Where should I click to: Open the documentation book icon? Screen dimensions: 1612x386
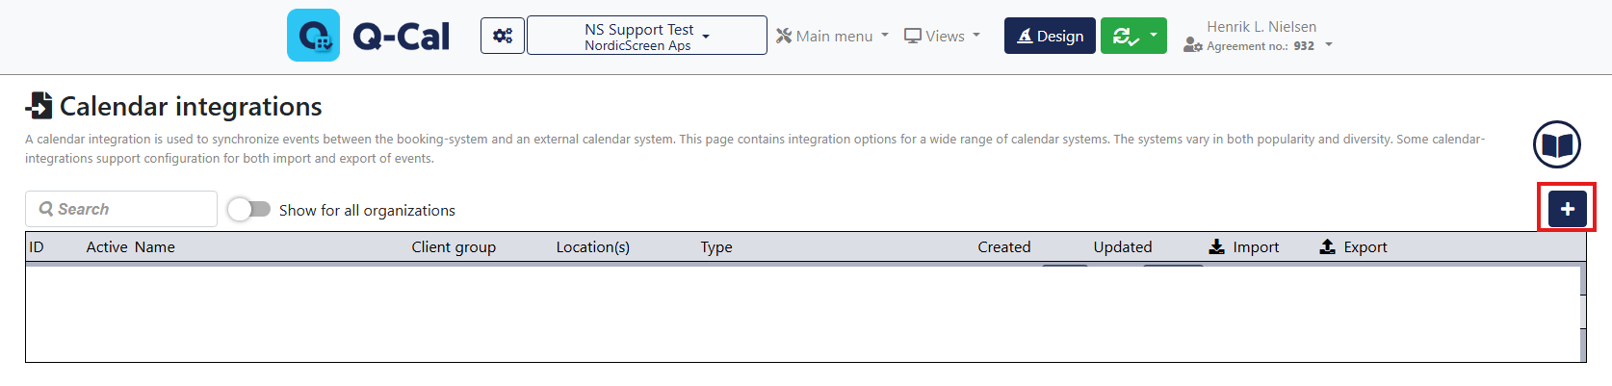coord(1556,144)
